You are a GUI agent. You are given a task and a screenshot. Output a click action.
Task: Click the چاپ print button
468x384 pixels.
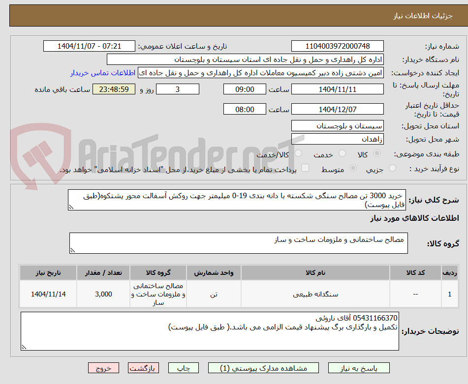click(183, 368)
